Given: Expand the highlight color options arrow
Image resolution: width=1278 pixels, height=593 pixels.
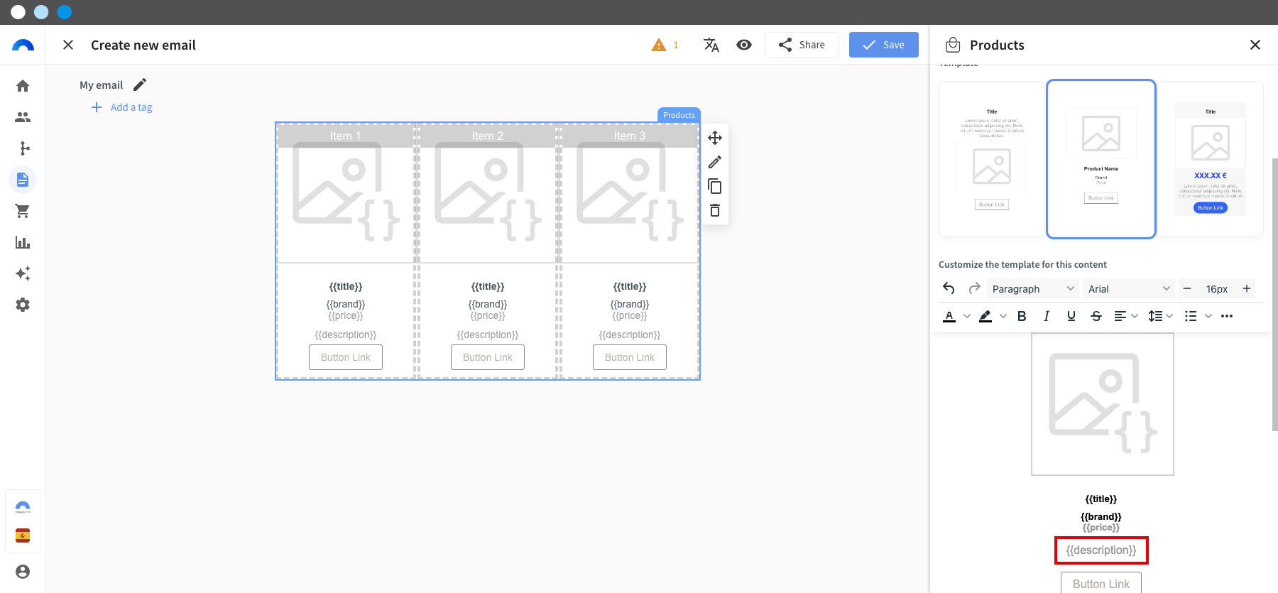Looking at the screenshot, I should tap(1003, 316).
